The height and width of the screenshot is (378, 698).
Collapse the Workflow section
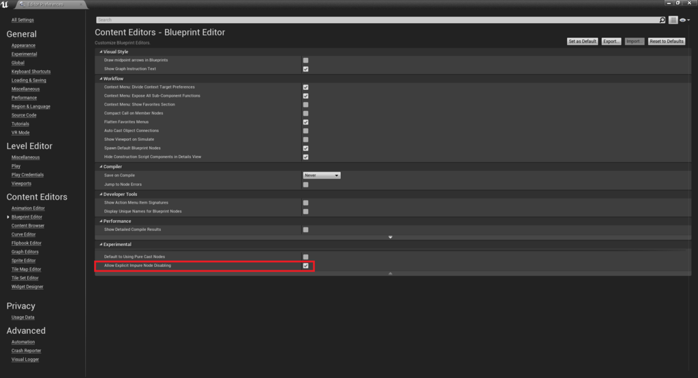coord(101,79)
